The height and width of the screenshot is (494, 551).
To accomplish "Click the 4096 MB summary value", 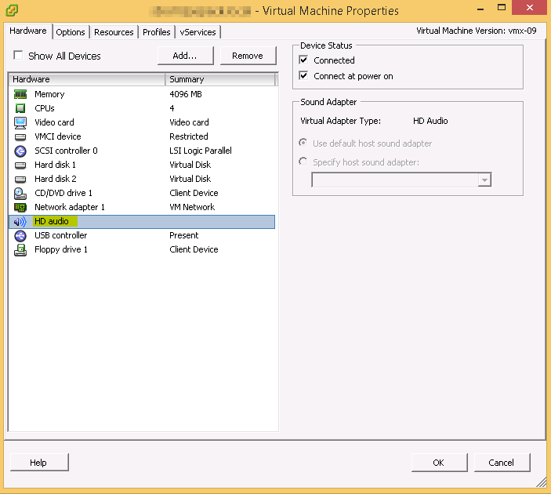I will [x=186, y=94].
